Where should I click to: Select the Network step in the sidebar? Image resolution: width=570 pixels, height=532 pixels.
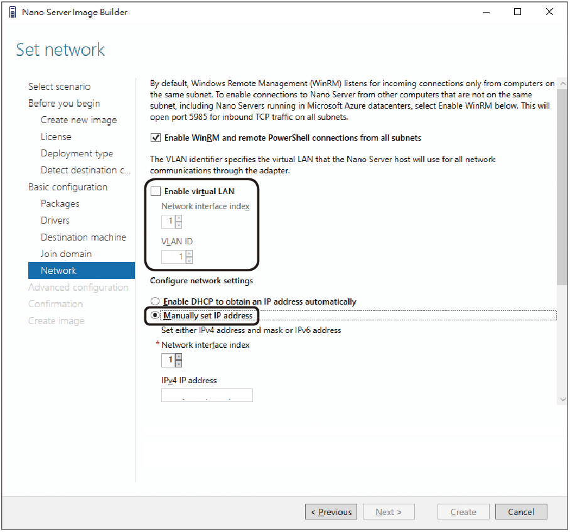point(82,271)
